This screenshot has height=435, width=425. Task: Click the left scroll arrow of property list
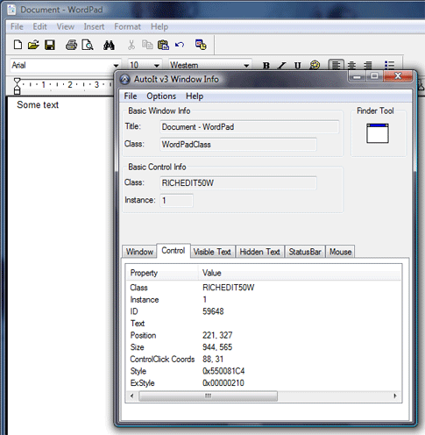click(132, 396)
